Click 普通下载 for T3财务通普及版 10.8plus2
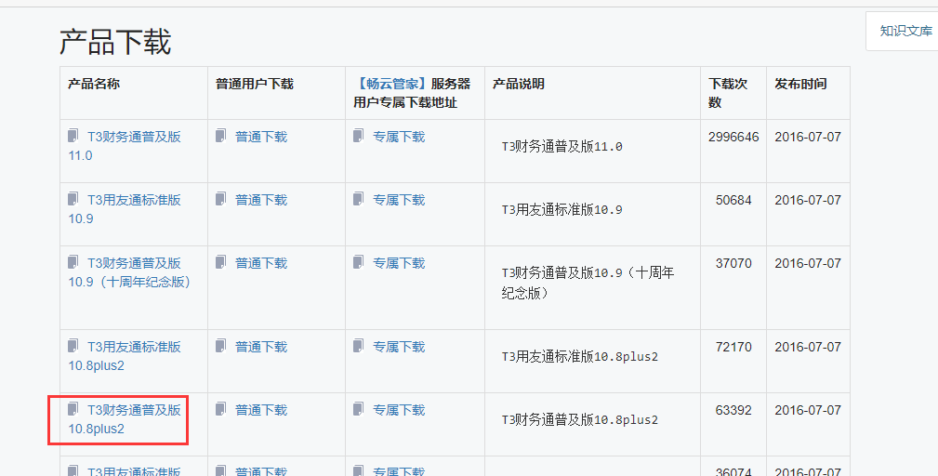This screenshot has width=938, height=476. [x=261, y=411]
